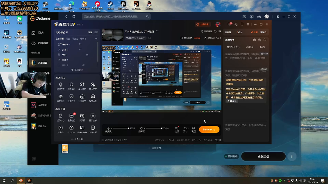Toggle visibility of the 文本 2 source
The image size is (328, 184).
click(x=80, y=49)
